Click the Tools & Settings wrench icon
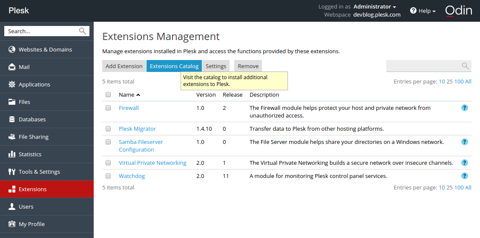Image resolution: width=480 pixels, height=238 pixels. point(12,172)
